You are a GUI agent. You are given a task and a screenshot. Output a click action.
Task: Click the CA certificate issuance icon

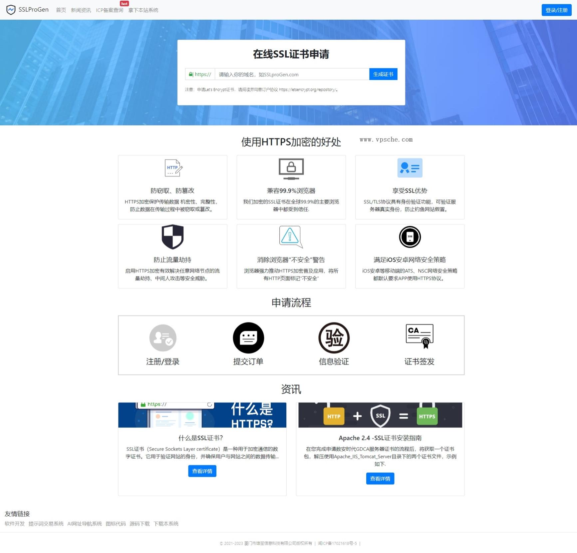419,336
